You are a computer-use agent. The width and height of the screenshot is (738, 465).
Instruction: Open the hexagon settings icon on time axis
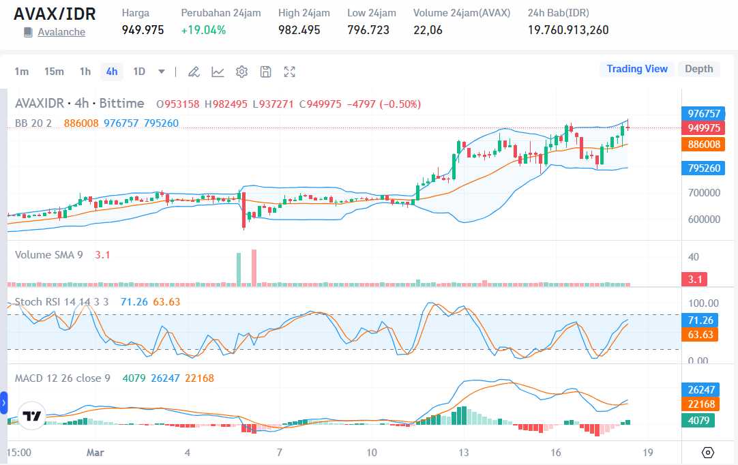(707, 453)
